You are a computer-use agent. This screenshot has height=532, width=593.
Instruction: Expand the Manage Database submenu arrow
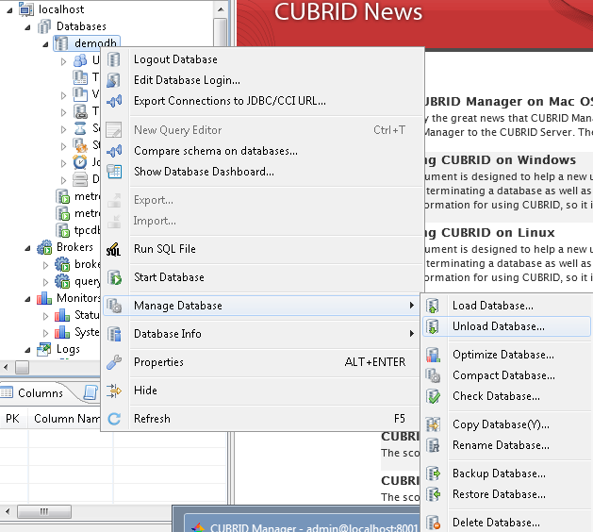click(411, 306)
